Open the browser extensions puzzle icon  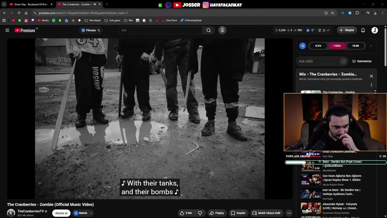(x=357, y=13)
